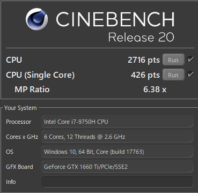Click the 2716 pts CPU score
Image resolution: width=198 pixels, height=193 pixels.
coord(144,60)
